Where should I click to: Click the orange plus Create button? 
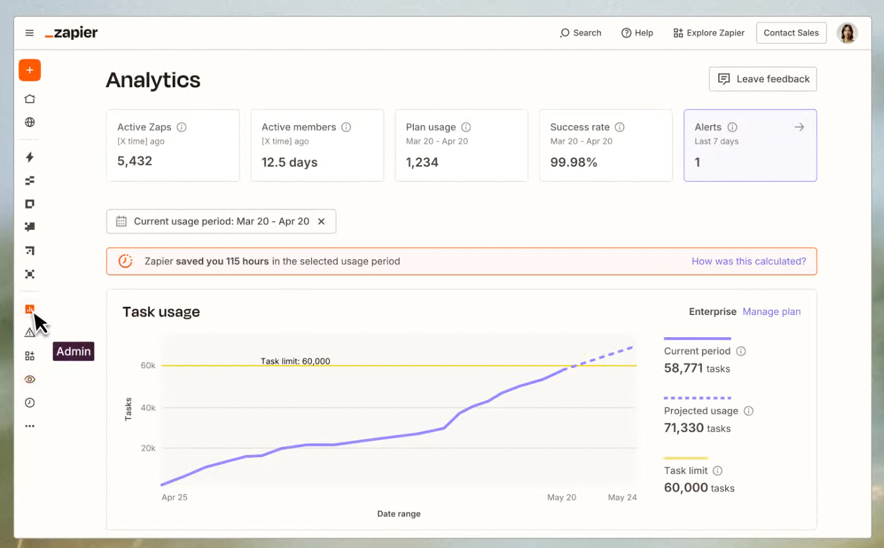click(x=30, y=70)
